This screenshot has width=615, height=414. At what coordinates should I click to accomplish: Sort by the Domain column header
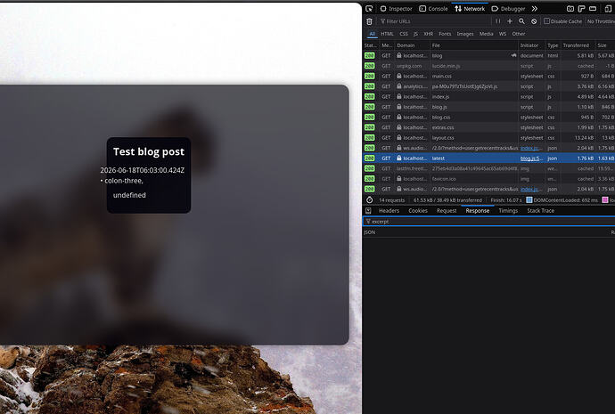click(412, 45)
